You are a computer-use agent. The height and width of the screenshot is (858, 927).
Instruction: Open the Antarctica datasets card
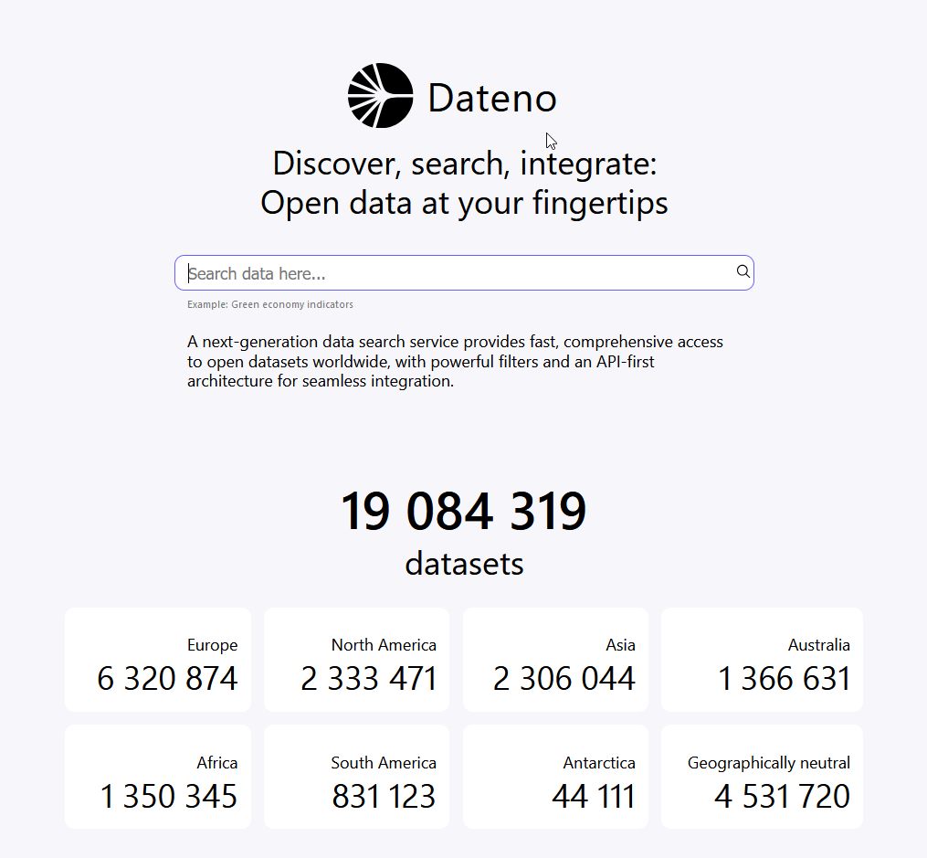(555, 777)
